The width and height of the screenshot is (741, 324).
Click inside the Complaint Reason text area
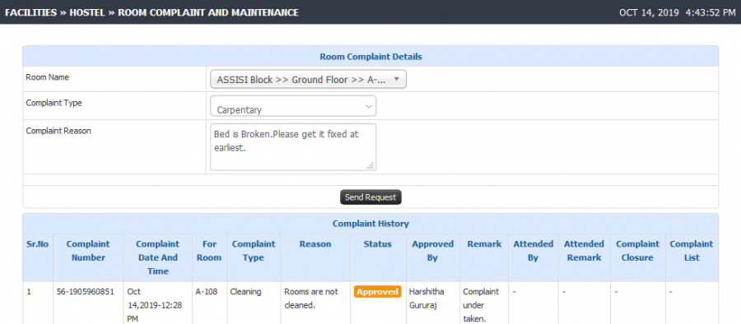pos(293,147)
